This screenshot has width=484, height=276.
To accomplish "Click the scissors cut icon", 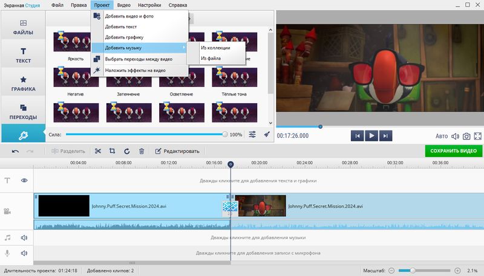I will [x=98, y=151].
